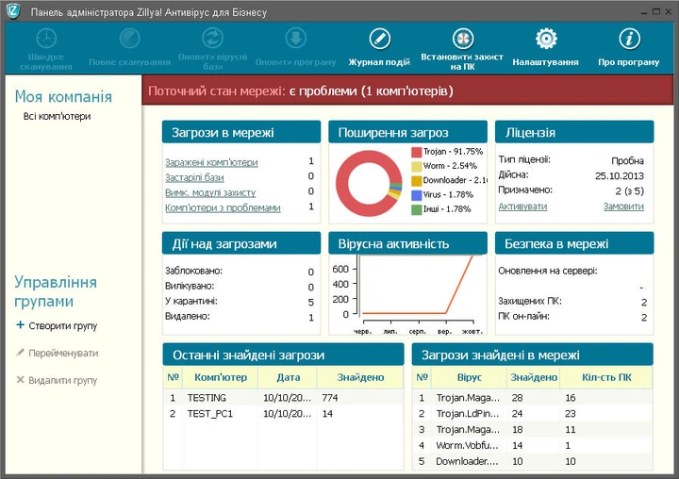Click the Швидке сканування clock icon
The height and width of the screenshot is (479, 679).
(45, 40)
